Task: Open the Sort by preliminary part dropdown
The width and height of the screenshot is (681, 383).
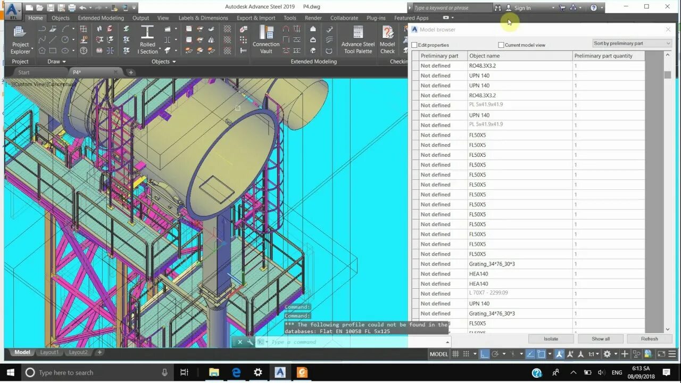Action: point(632,44)
